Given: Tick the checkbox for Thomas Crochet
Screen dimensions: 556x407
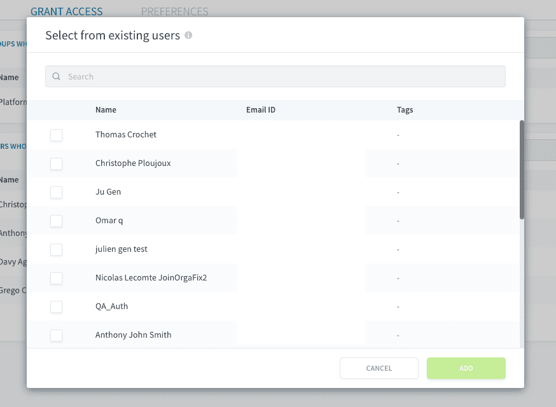Looking at the screenshot, I should [x=57, y=135].
